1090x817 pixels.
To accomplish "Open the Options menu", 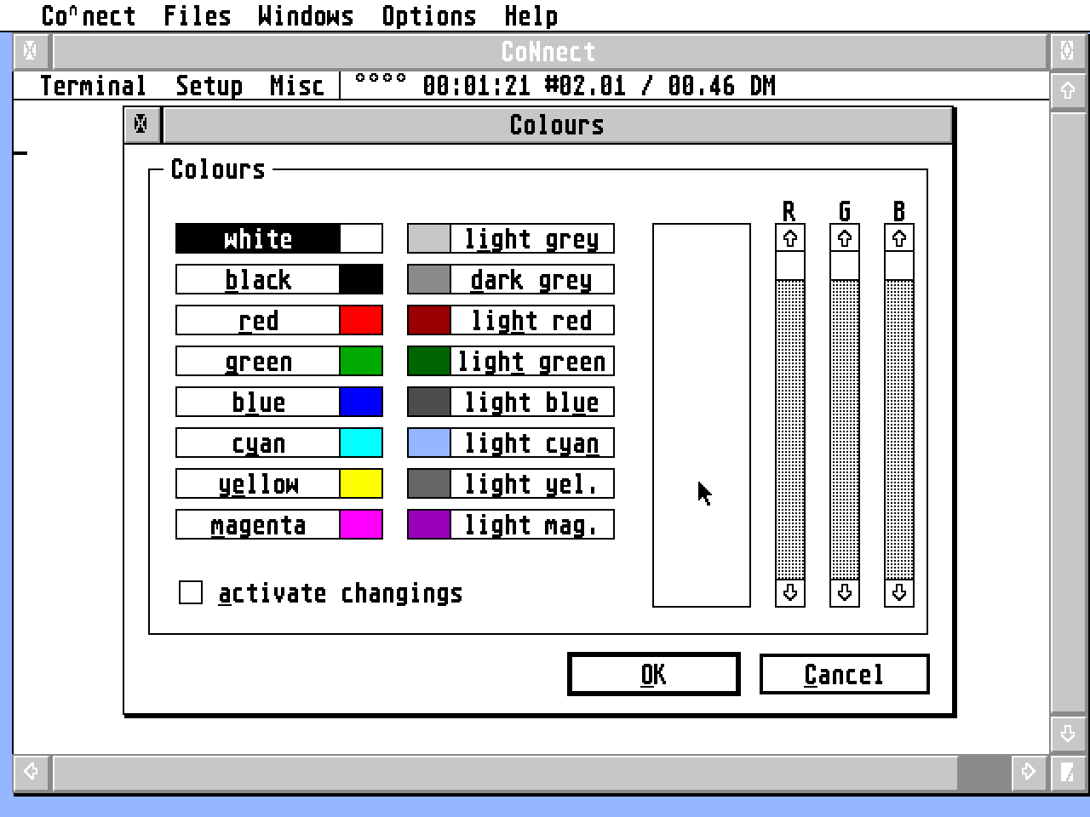I will coord(429,15).
